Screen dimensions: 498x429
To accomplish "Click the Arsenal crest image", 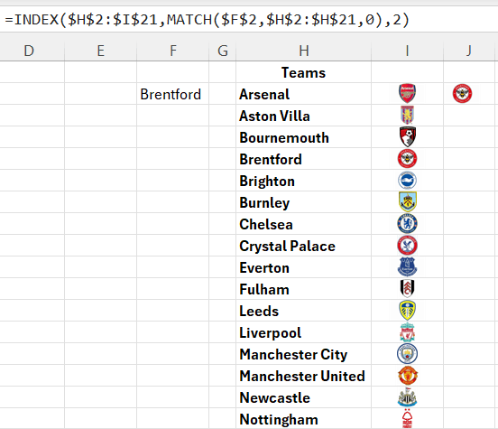I will click(407, 93).
